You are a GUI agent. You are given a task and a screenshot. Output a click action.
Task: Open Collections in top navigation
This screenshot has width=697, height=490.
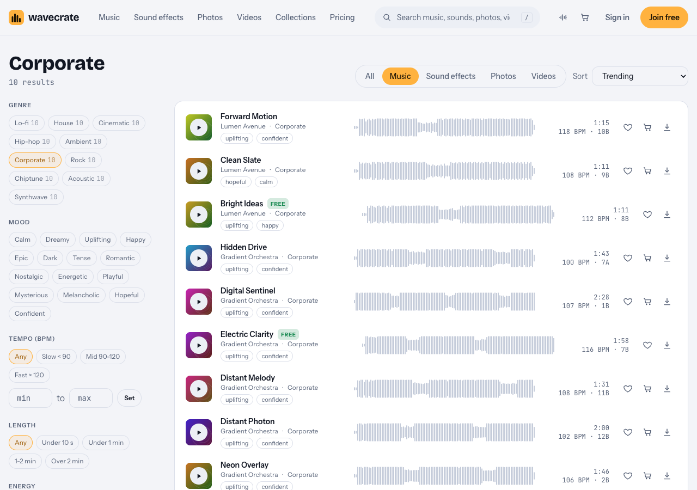tap(296, 17)
